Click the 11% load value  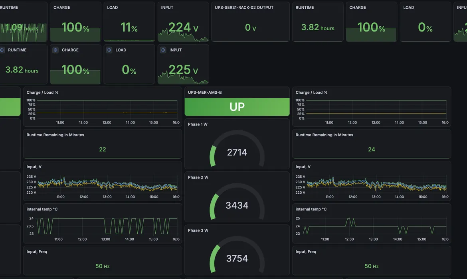coord(129,28)
